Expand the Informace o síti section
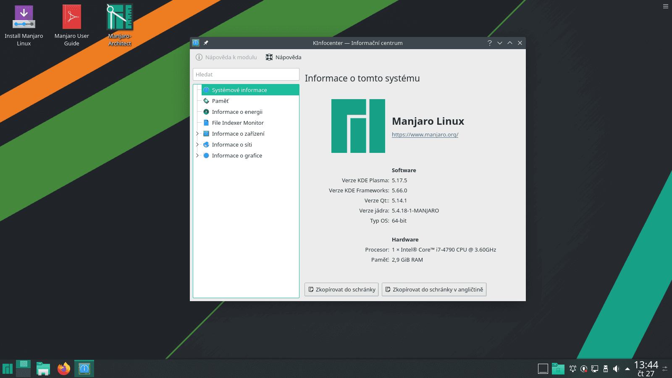The height and width of the screenshot is (378, 672). tap(197, 144)
